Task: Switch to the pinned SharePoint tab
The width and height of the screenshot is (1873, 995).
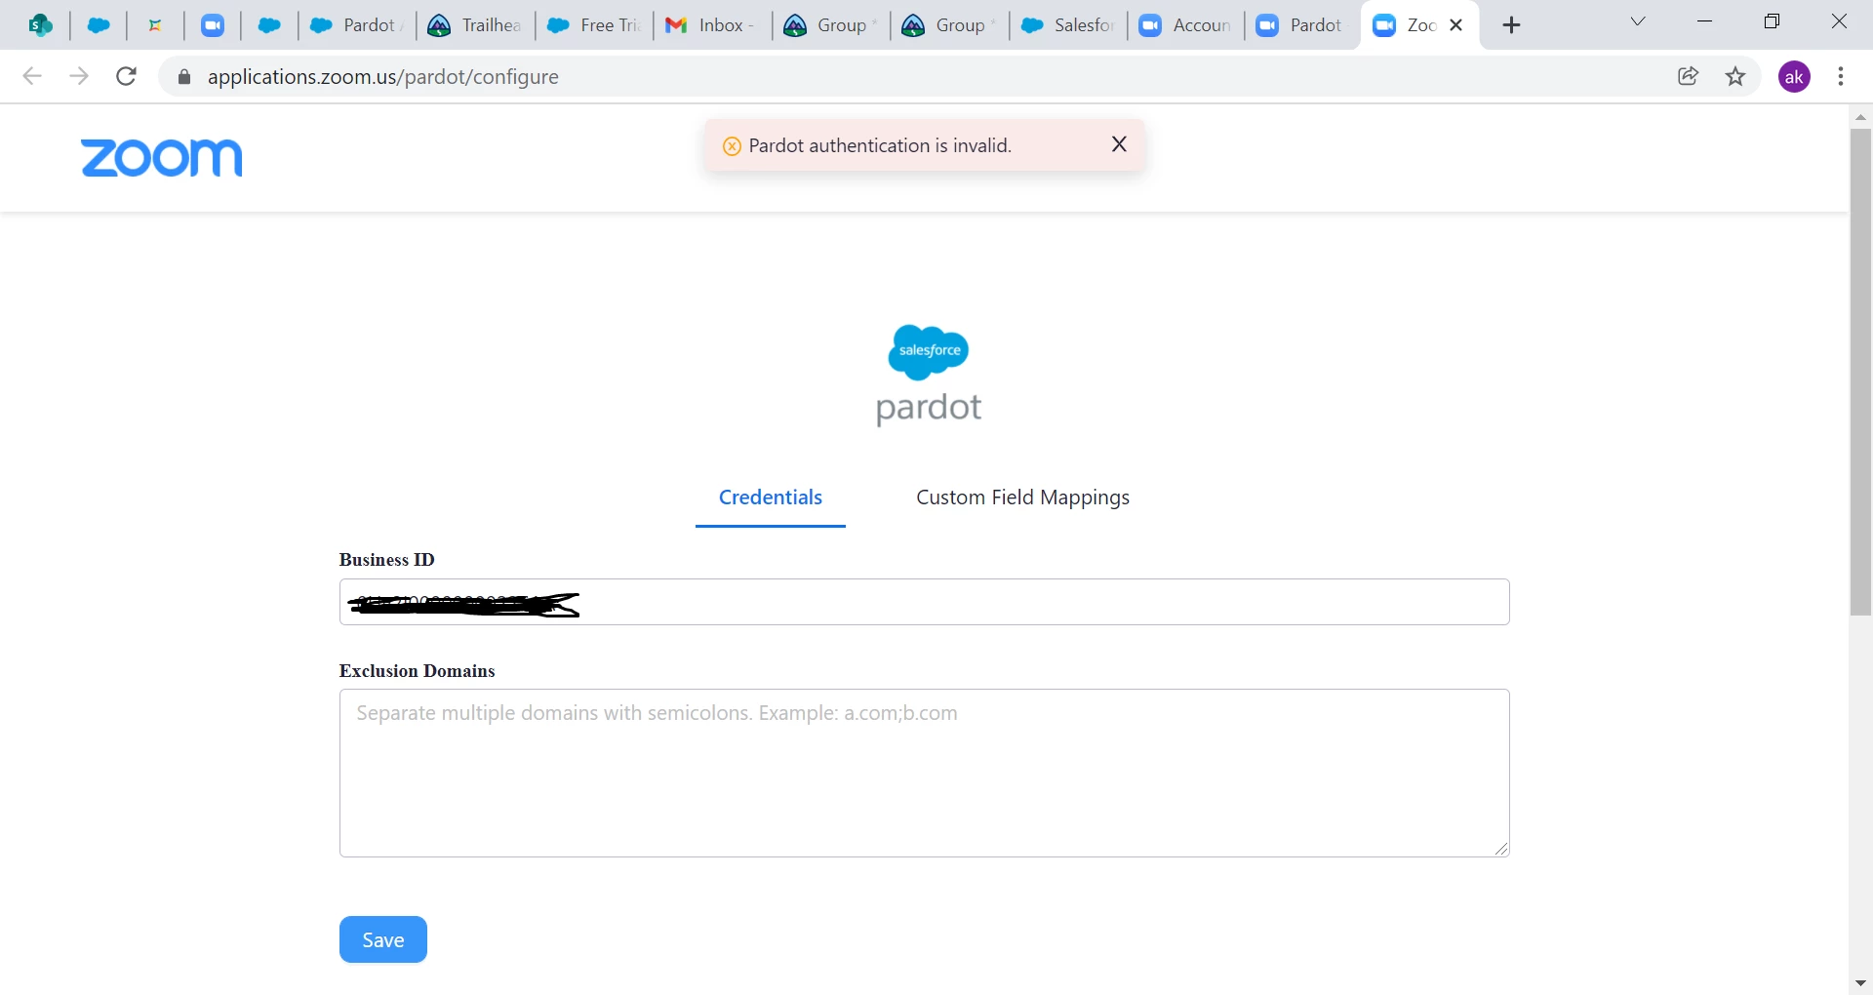Action: tap(41, 25)
